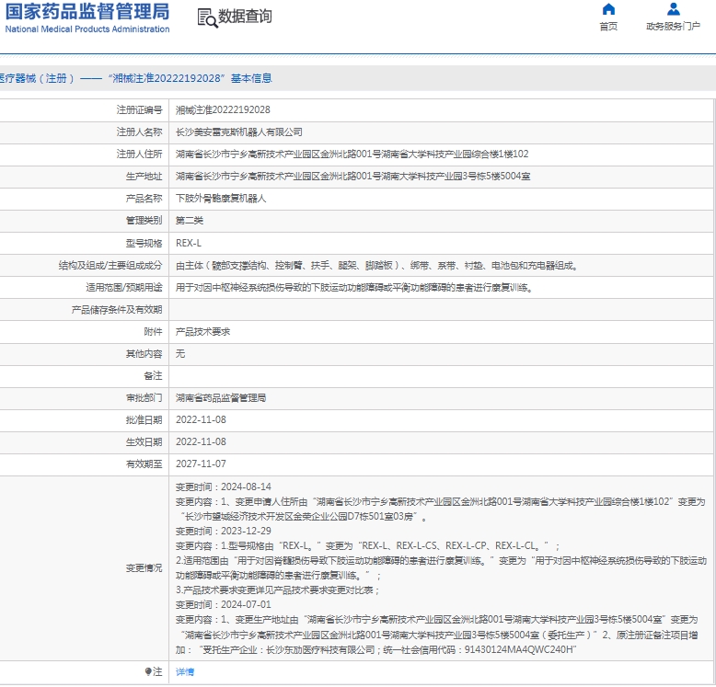
Task: Click the 其他内容 value 无
Action: (180, 353)
